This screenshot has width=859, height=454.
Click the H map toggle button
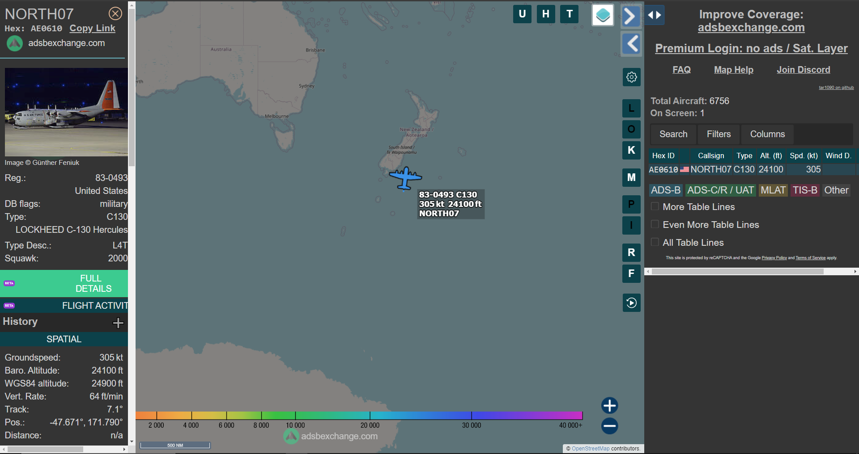546,14
